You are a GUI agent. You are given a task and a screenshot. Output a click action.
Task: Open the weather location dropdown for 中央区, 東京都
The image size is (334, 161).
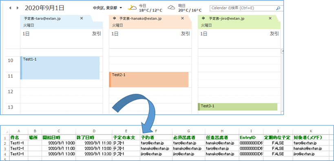121,8
